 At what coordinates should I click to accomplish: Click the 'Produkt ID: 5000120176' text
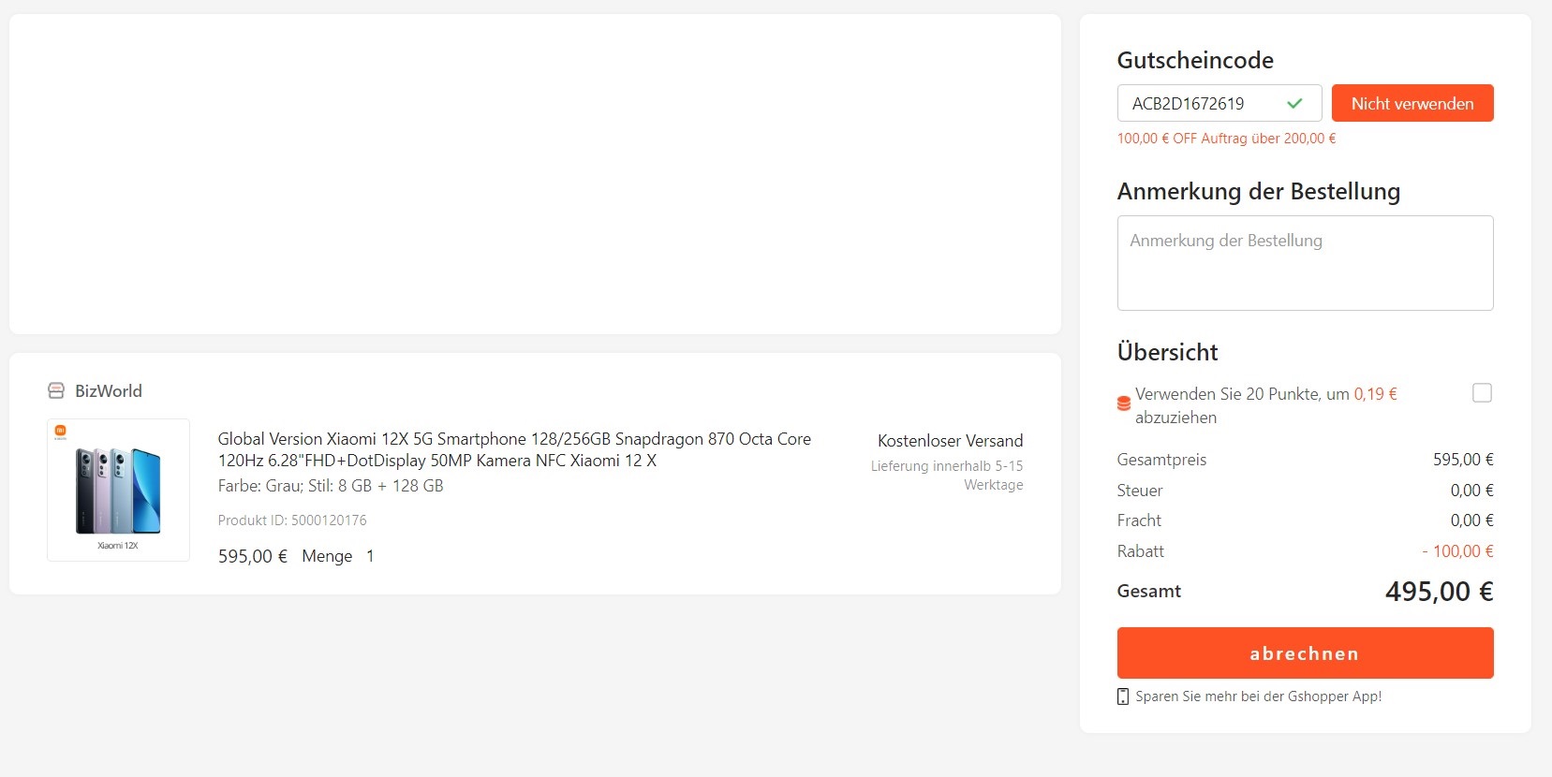pos(292,520)
